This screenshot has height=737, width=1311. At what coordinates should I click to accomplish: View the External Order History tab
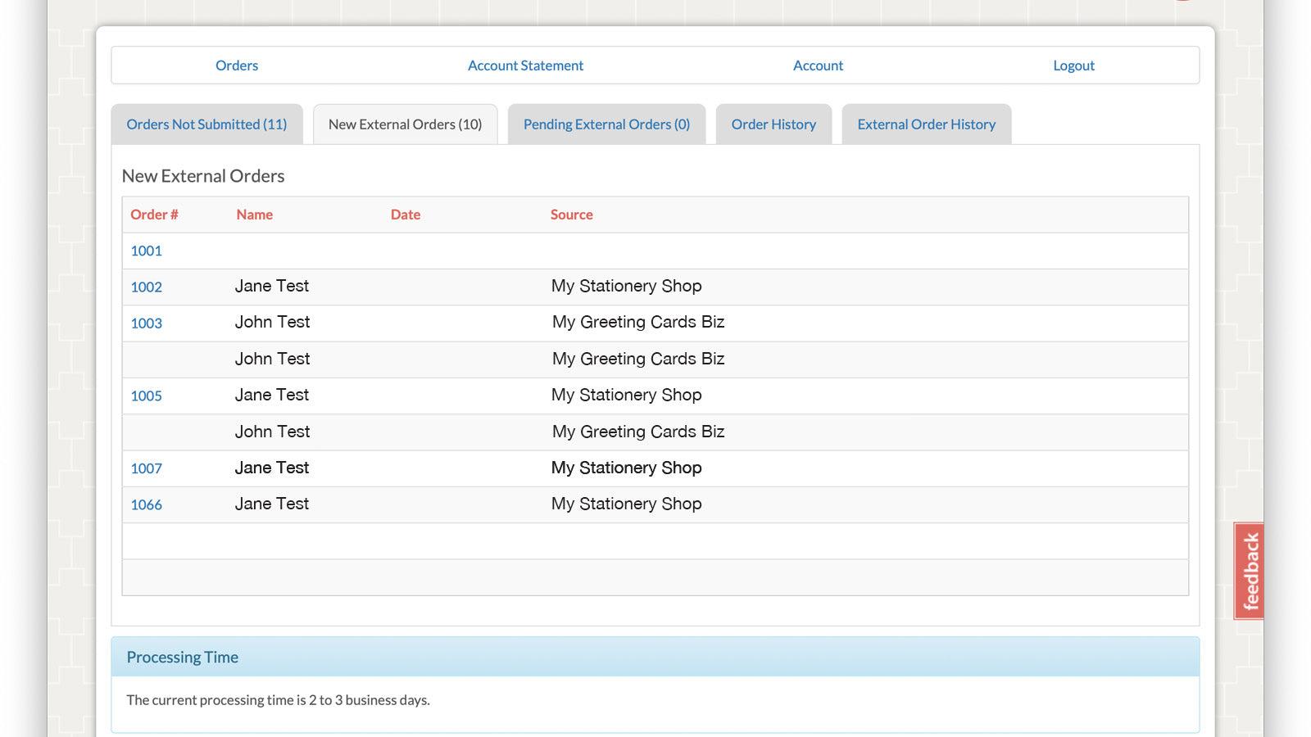(926, 124)
